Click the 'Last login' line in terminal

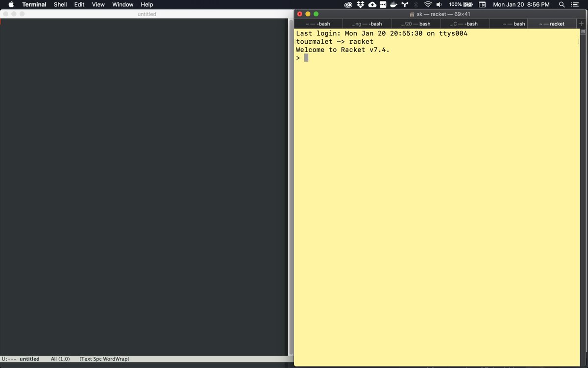click(382, 33)
